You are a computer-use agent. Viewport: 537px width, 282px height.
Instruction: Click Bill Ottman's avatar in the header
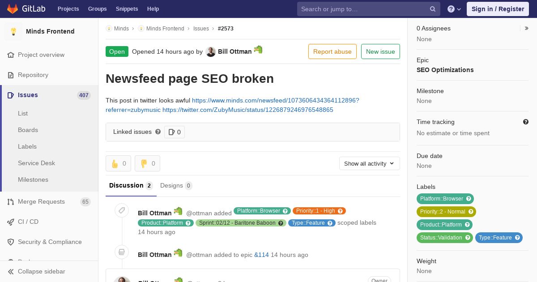211,52
